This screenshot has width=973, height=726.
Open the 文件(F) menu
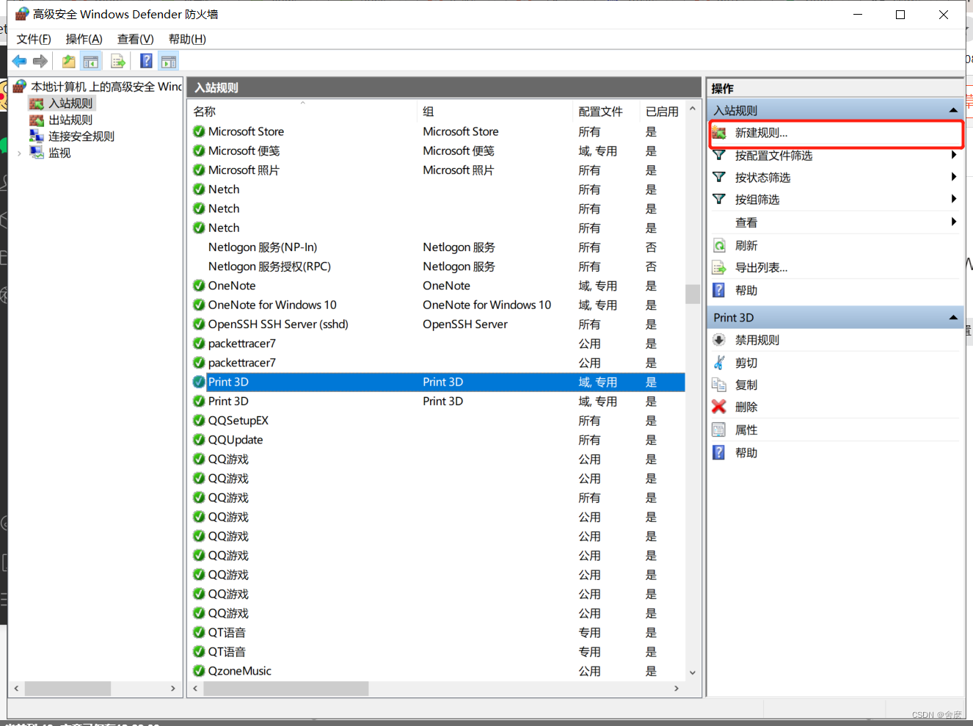[34, 39]
